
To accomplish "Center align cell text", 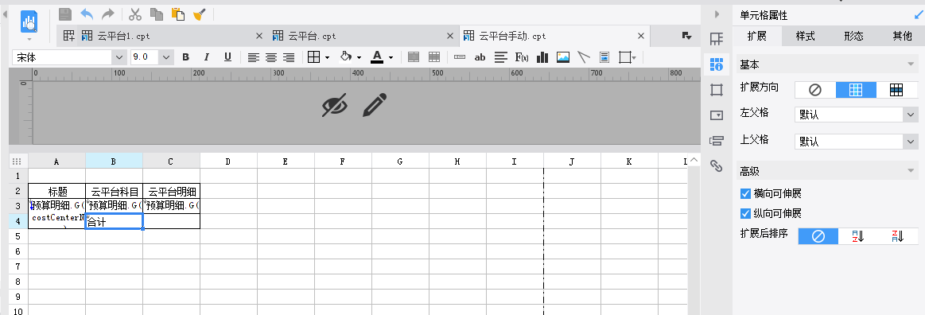I will [x=270, y=57].
